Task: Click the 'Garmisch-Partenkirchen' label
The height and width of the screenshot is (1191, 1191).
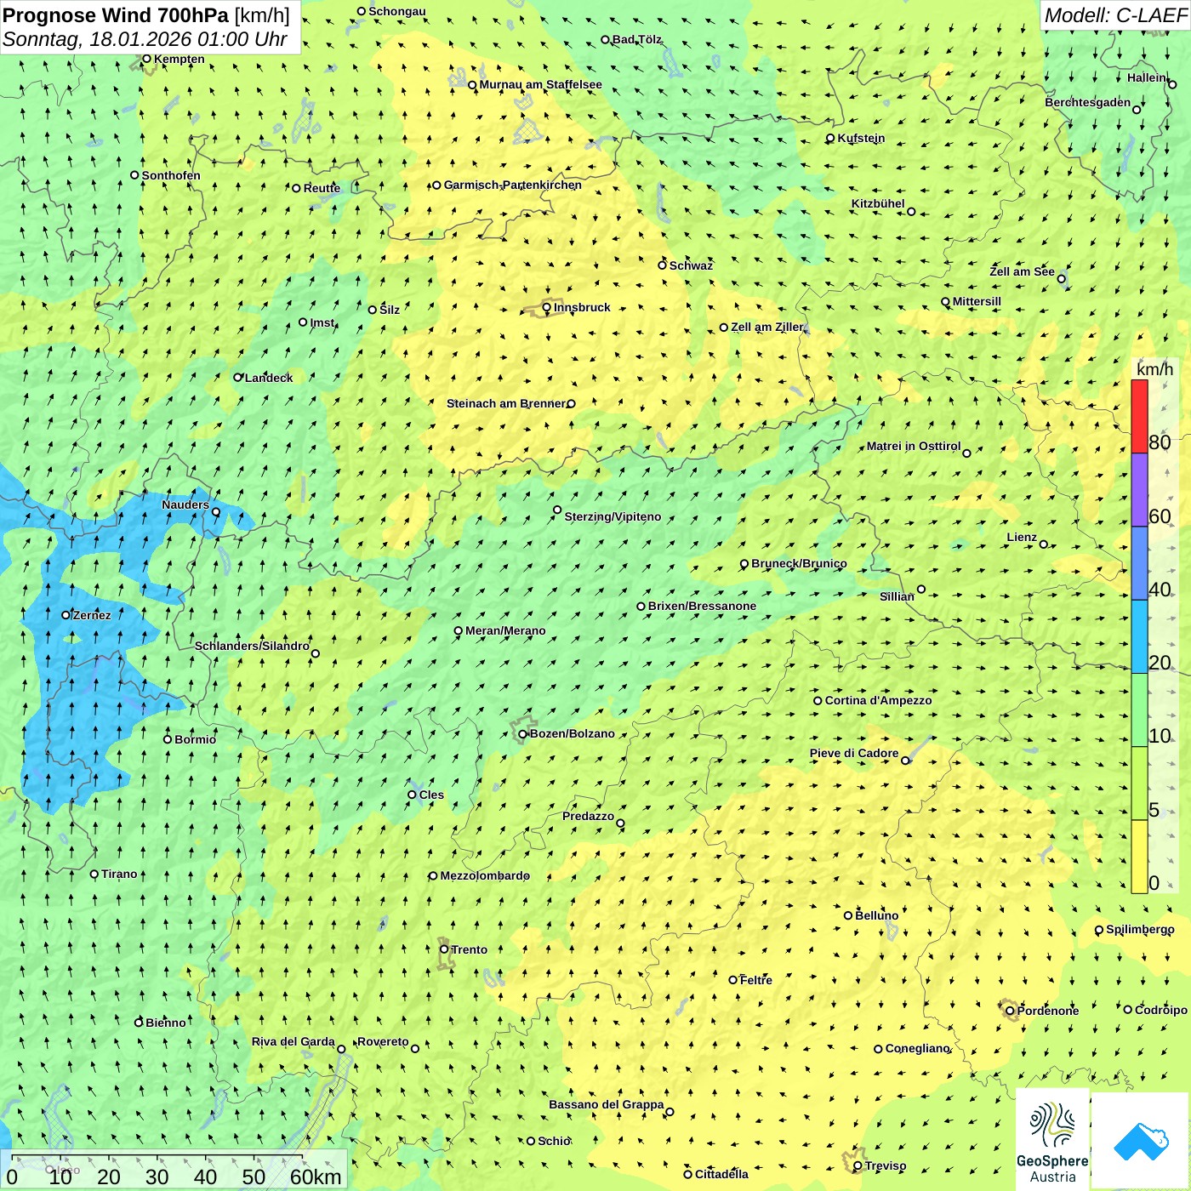Action: point(513,185)
